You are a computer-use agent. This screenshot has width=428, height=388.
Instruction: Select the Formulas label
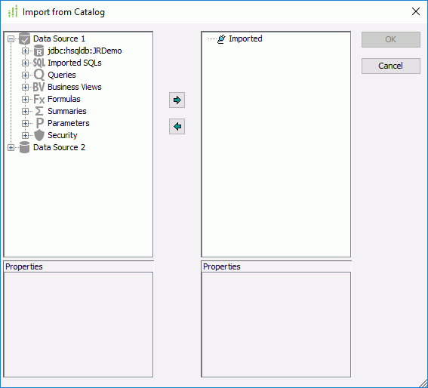point(64,99)
